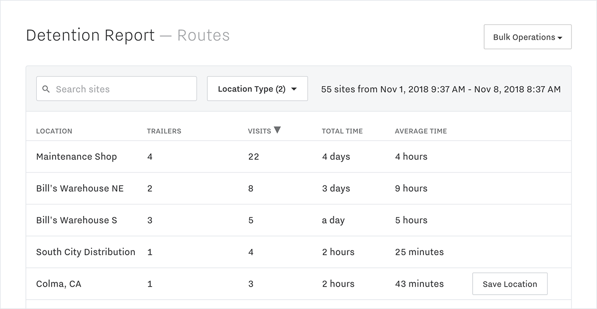Click the TRAILERS column header
This screenshot has width=597, height=309.
click(x=164, y=131)
